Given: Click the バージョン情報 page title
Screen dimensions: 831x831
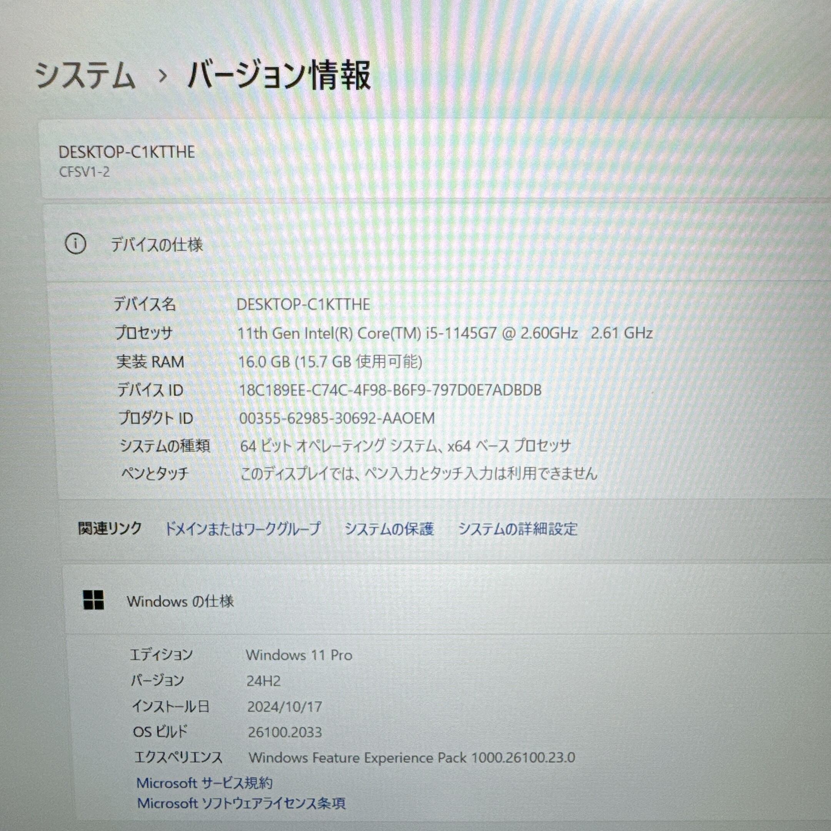Looking at the screenshot, I should 279,75.
